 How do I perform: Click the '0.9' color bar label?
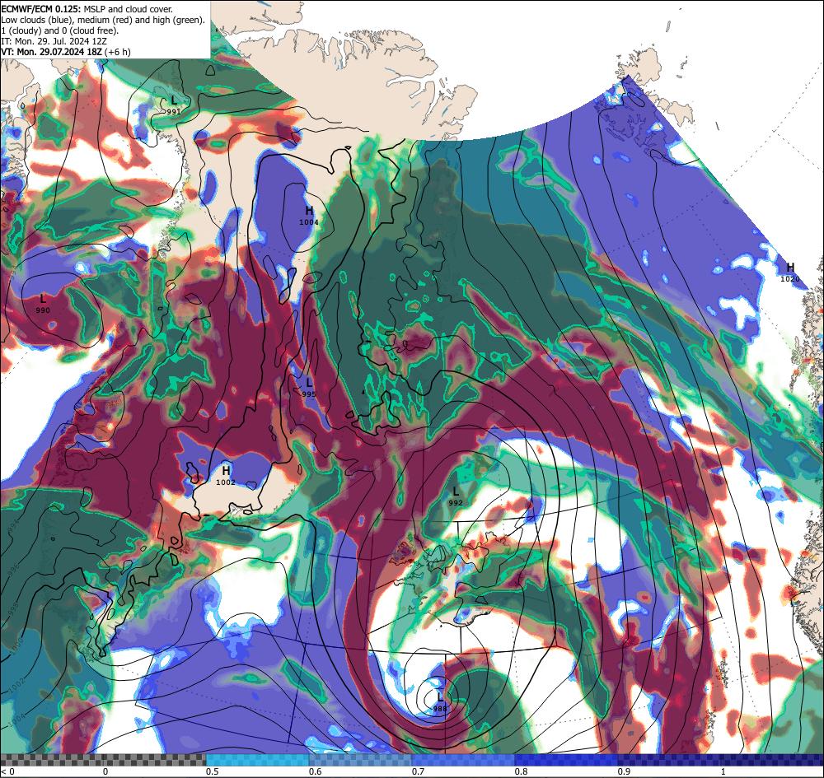pyautogui.click(x=625, y=771)
